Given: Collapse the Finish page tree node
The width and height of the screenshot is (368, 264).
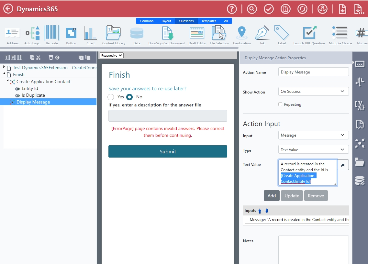Looking at the screenshot, I should [x=4, y=74].
